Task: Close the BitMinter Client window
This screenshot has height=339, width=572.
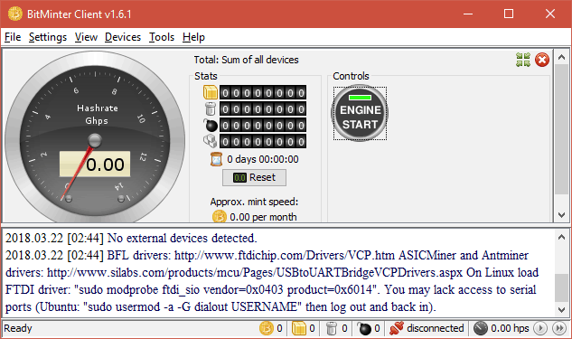Action: coord(549,14)
